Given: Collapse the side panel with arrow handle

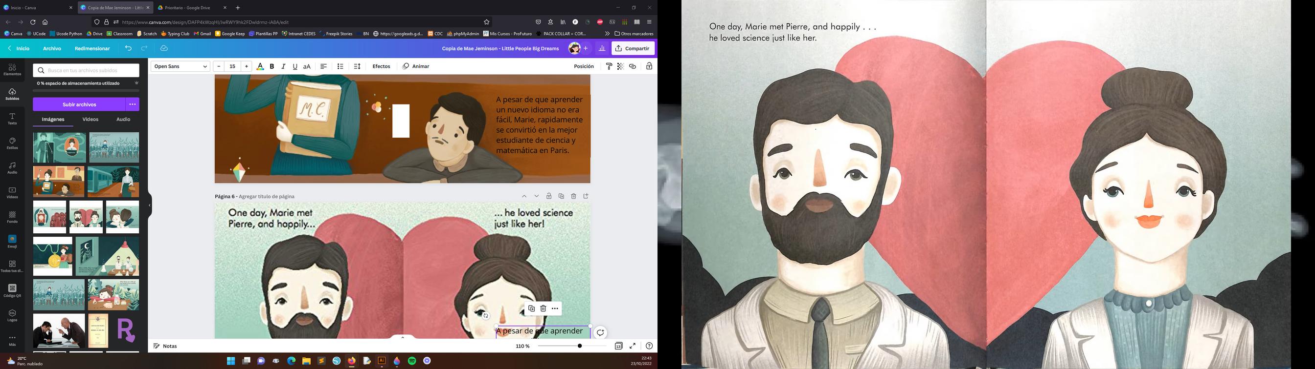Looking at the screenshot, I should (x=150, y=205).
